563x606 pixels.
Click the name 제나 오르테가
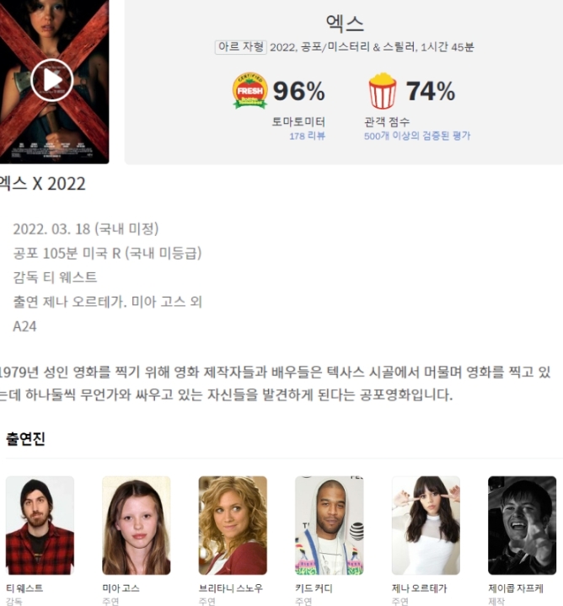(x=419, y=588)
